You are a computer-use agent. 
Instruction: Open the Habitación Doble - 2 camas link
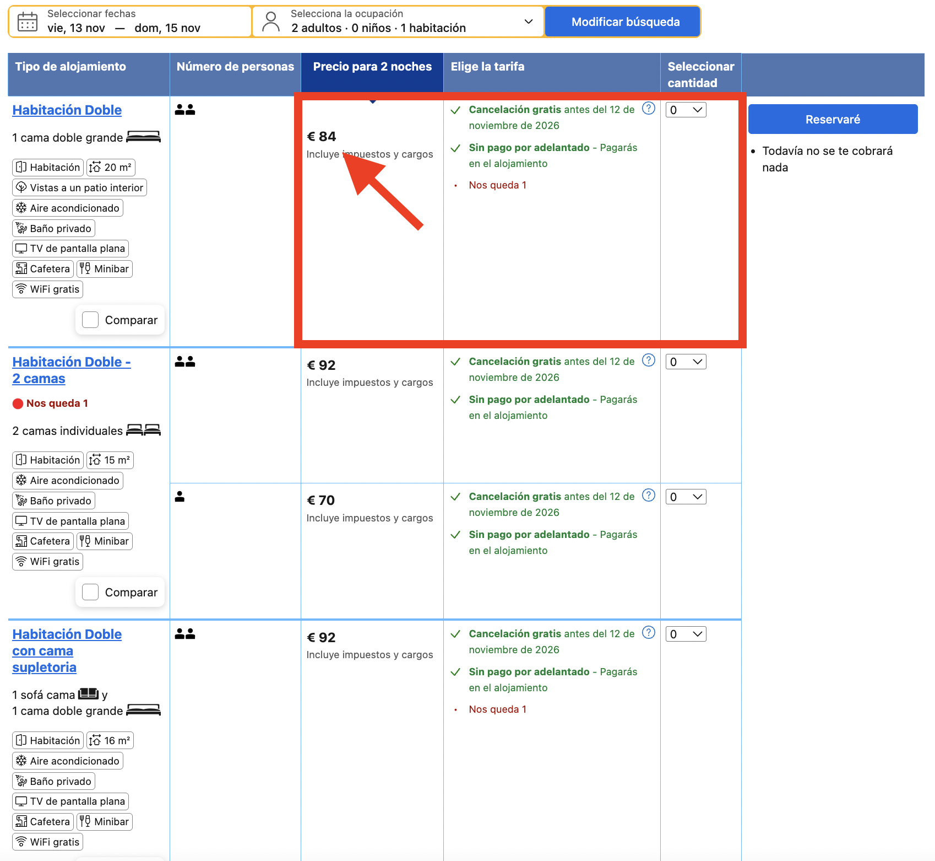[72, 370]
